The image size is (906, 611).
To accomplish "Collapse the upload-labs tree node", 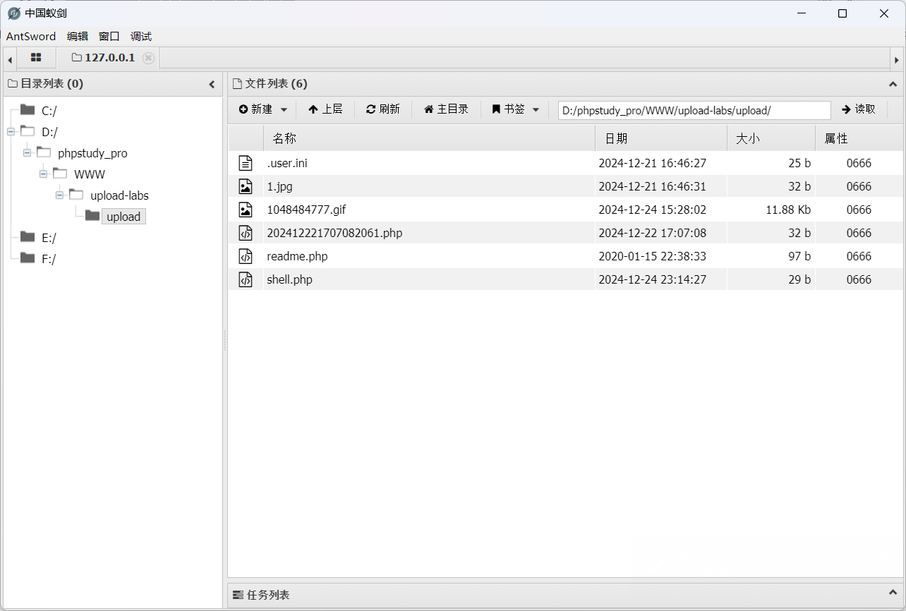I will pyautogui.click(x=59, y=195).
